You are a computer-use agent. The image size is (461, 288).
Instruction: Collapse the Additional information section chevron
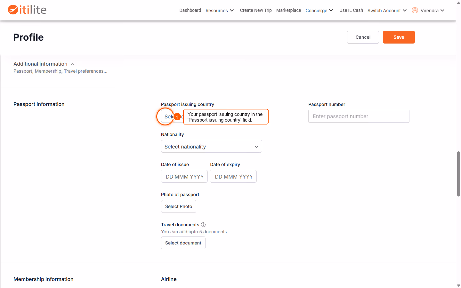coord(72,64)
